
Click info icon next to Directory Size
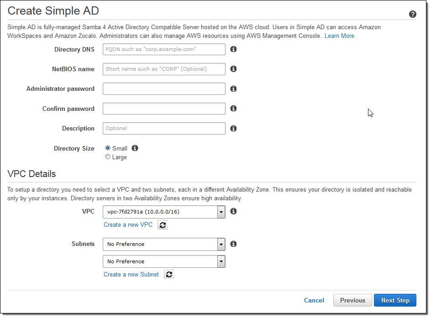(135, 148)
